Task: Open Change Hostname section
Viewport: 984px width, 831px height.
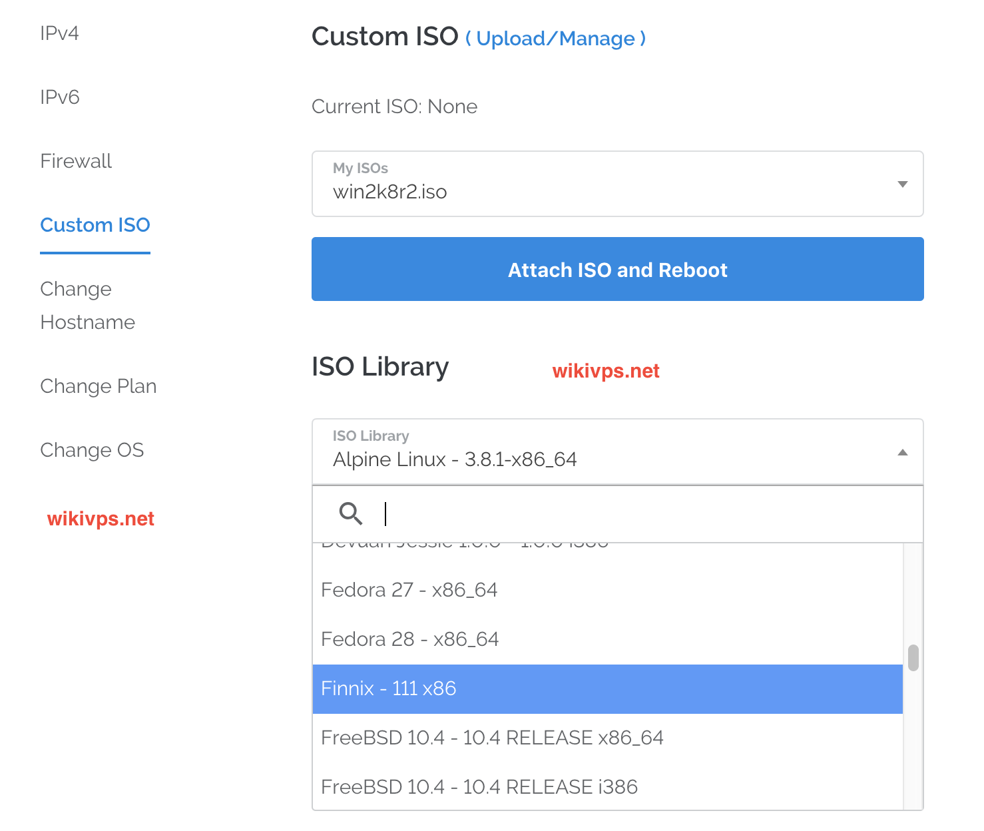Action: point(87,306)
